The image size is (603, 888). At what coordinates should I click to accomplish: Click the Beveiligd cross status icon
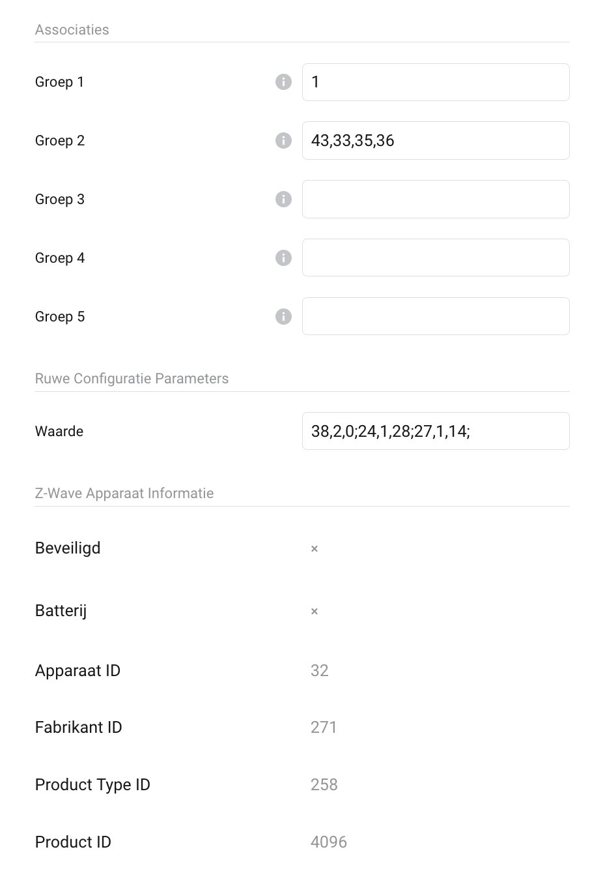click(x=315, y=549)
